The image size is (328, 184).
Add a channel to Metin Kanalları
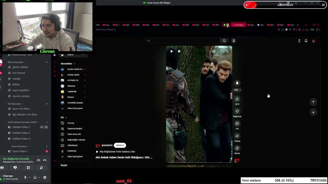point(47,62)
